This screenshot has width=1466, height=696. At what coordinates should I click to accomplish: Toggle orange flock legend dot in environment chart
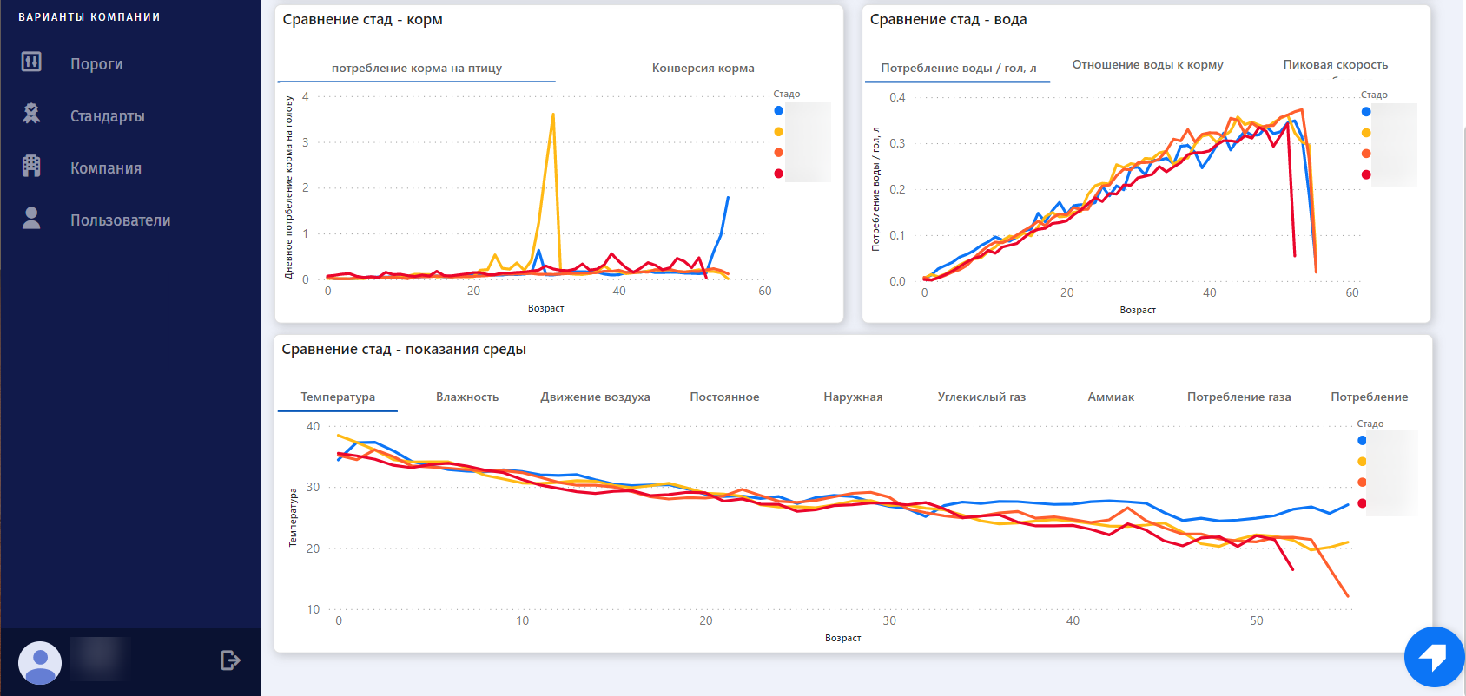point(1362,483)
